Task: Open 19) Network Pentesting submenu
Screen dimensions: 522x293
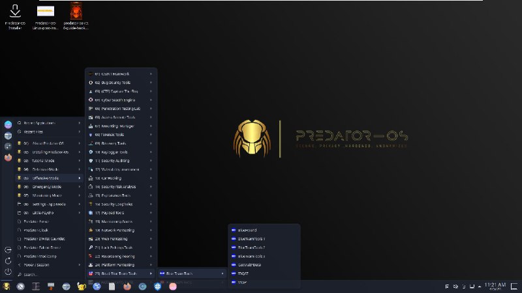Action: click(x=121, y=230)
